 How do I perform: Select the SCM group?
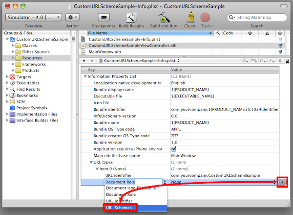tap(21, 101)
